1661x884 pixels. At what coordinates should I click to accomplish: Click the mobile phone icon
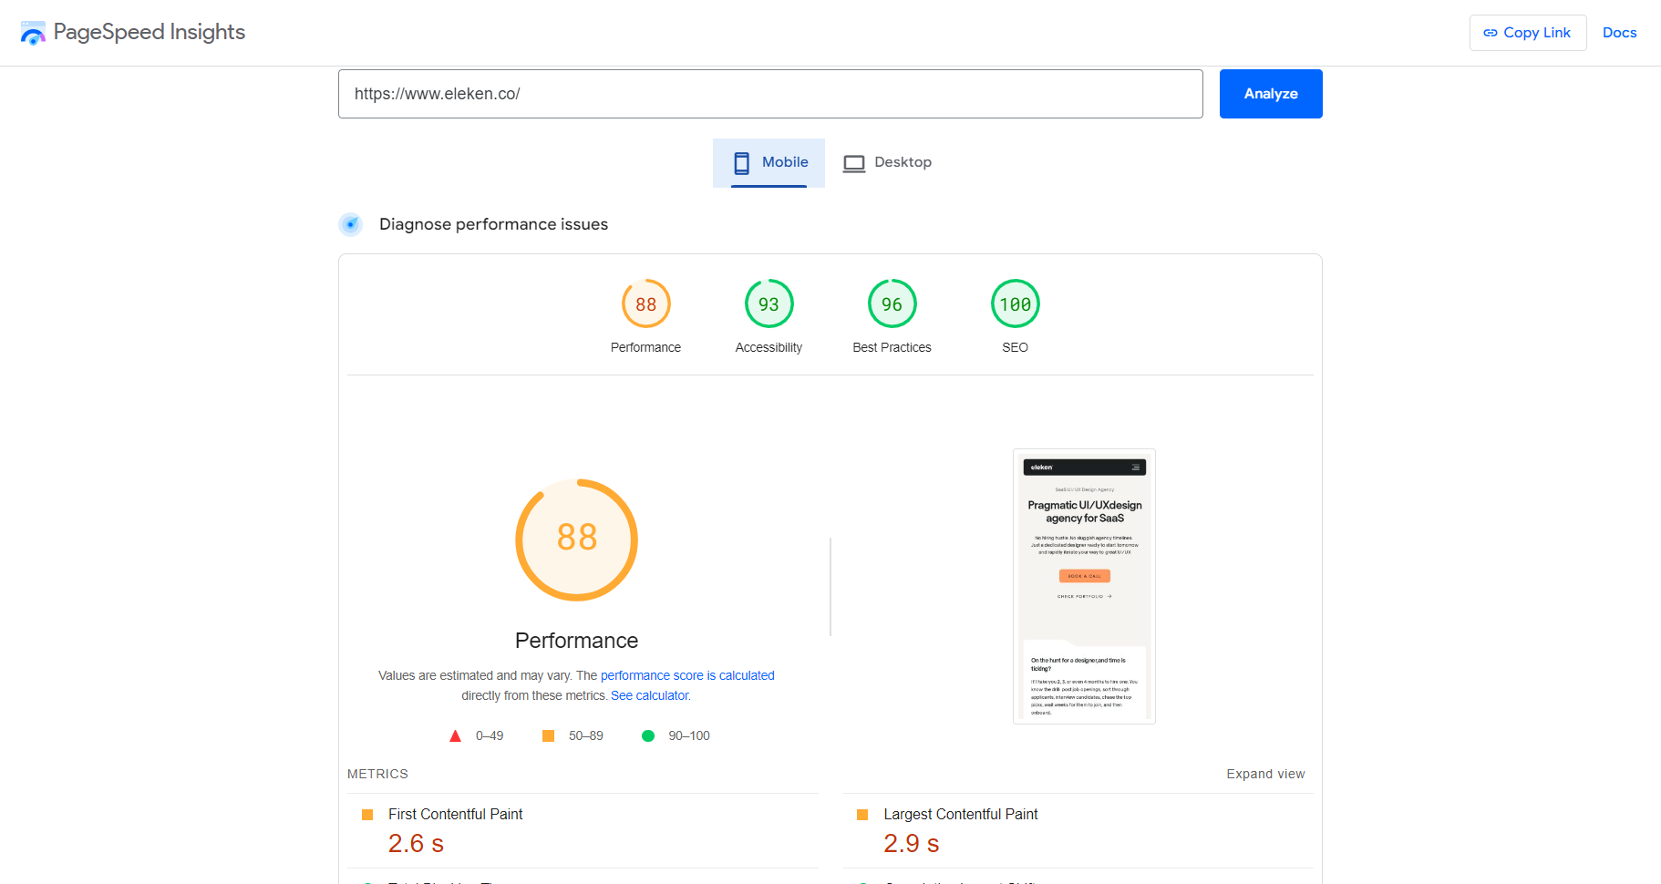coord(742,163)
